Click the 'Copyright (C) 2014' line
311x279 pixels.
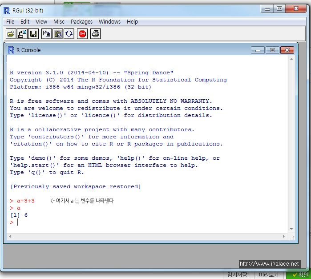[118, 80]
